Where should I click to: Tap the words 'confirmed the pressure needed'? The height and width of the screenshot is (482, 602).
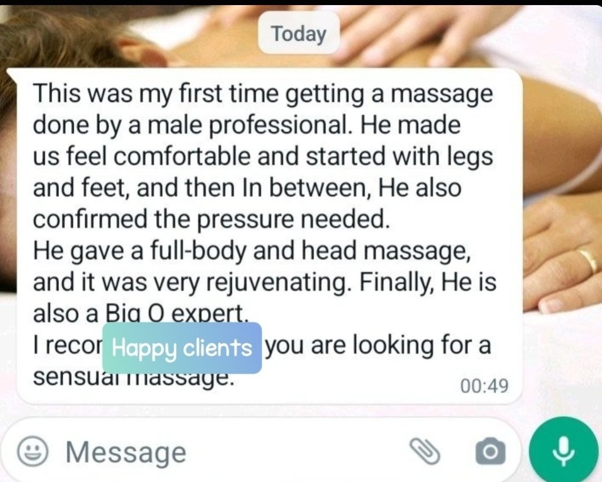click(x=212, y=220)
